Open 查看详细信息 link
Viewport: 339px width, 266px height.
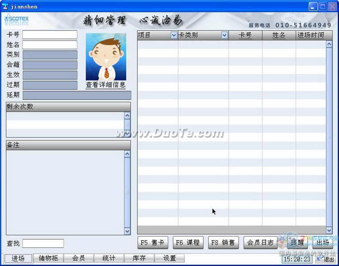tap(106, 85)
